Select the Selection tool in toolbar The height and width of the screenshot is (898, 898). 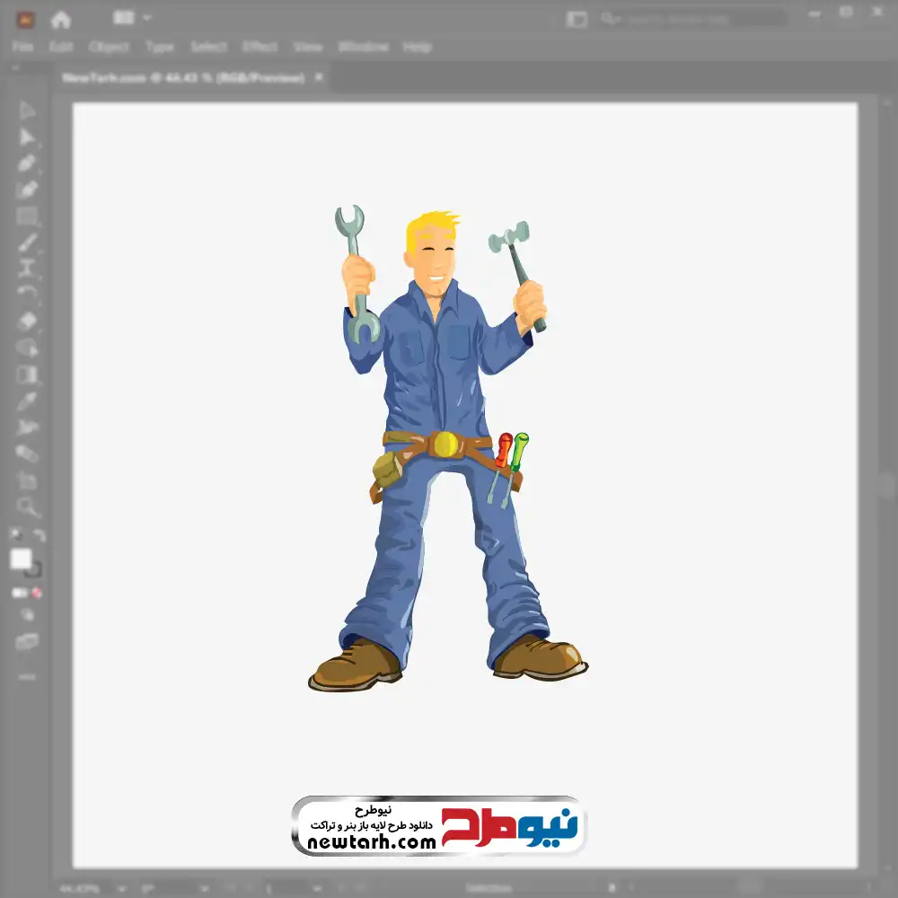[27, 111]
